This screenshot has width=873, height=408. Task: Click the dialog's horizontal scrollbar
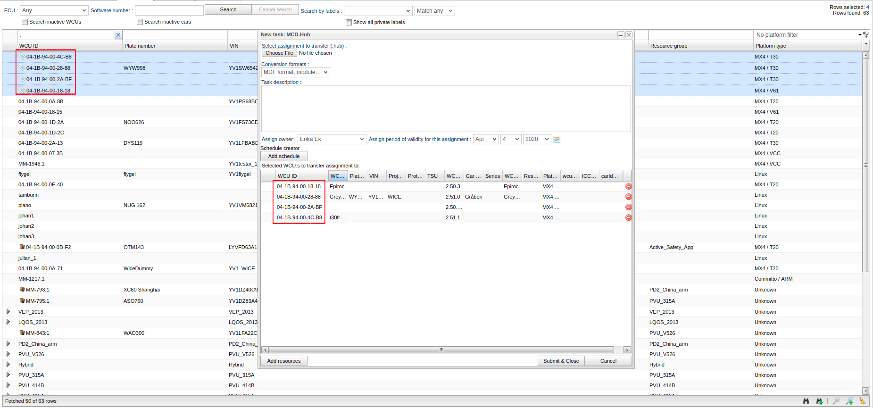tap(441, 350)
